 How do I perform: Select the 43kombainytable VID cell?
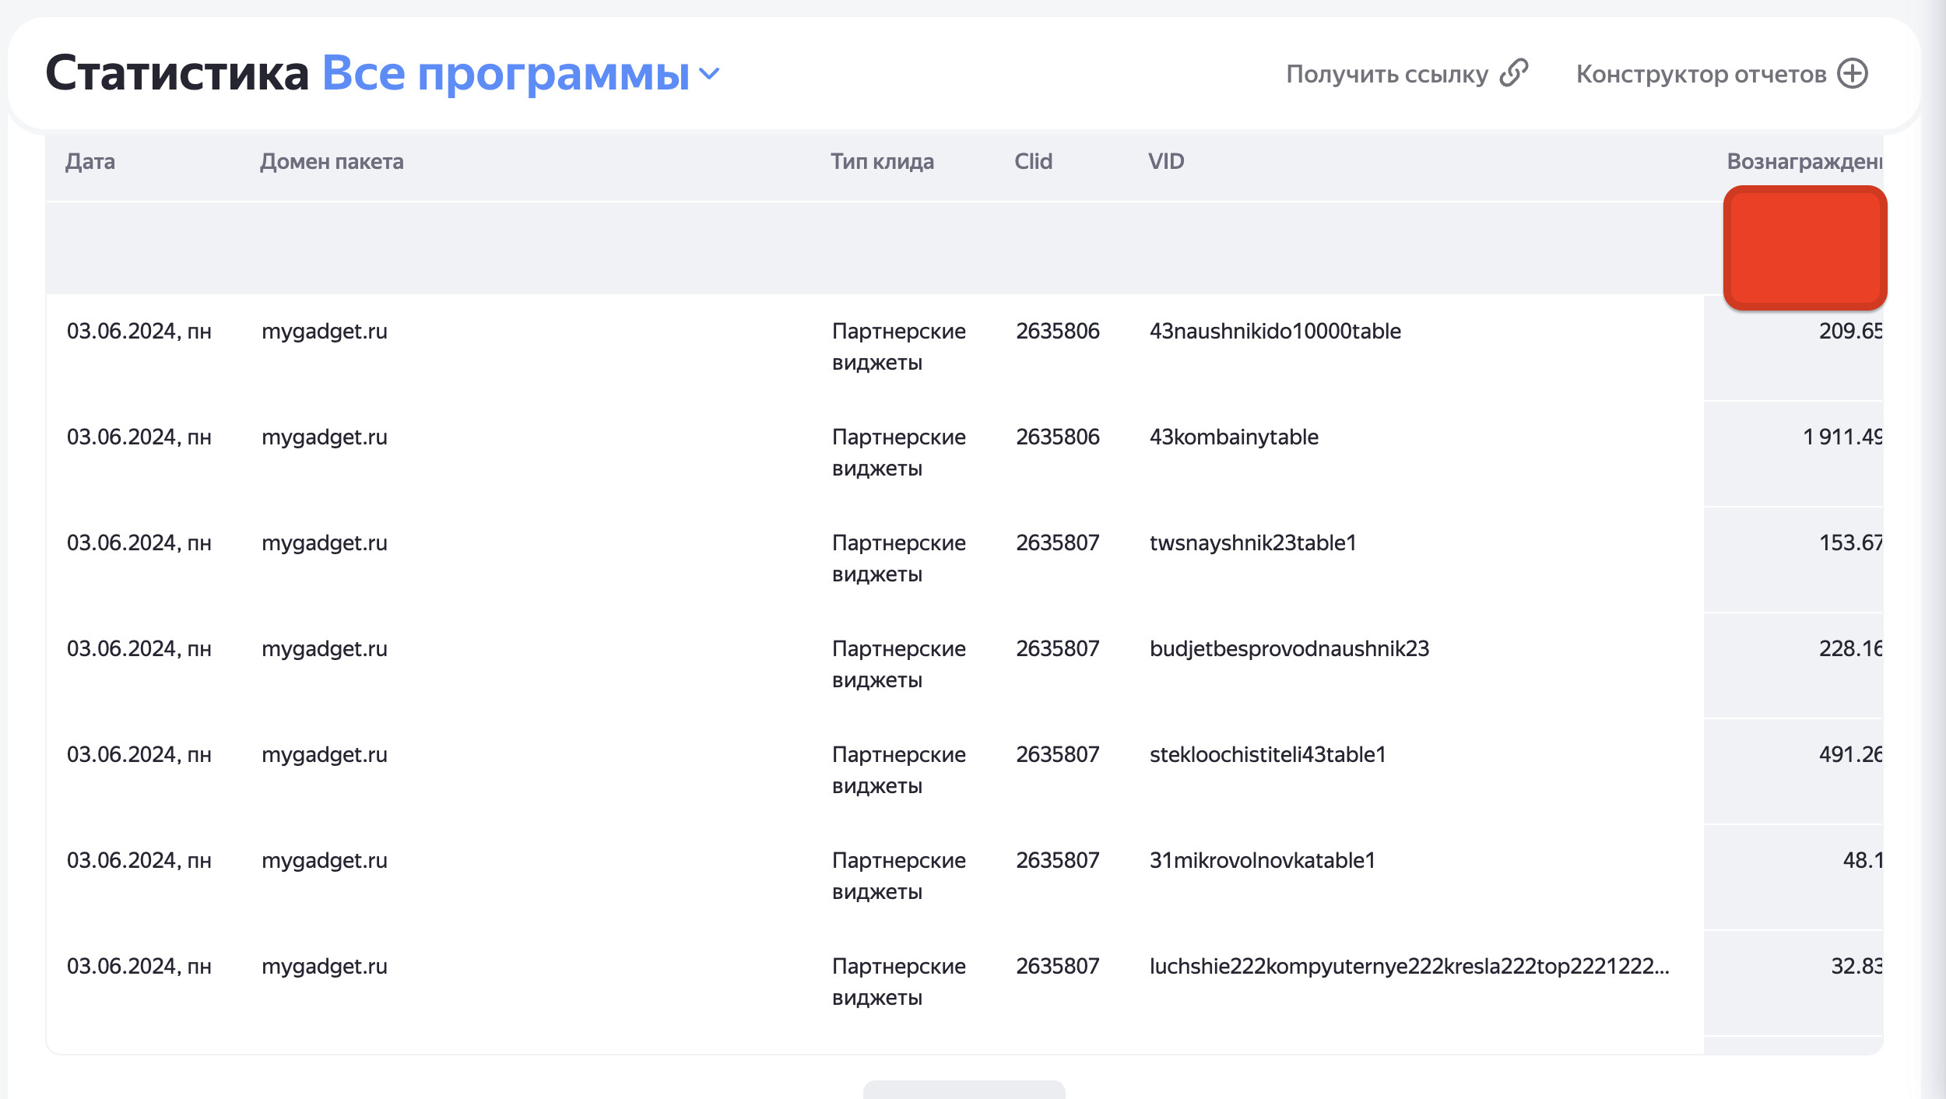point(1234,437)
